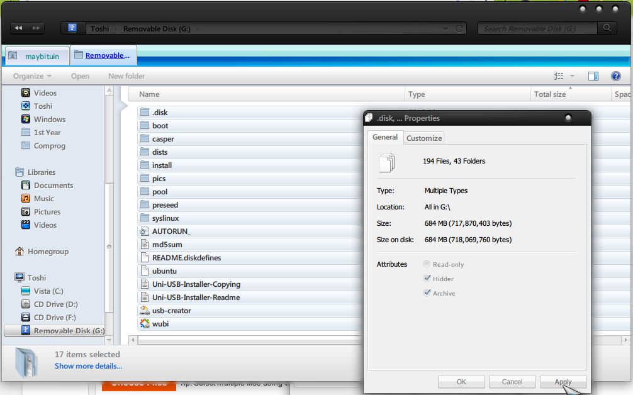
Task: Click Cancel in Properties dialog
Action: [512, 381]
